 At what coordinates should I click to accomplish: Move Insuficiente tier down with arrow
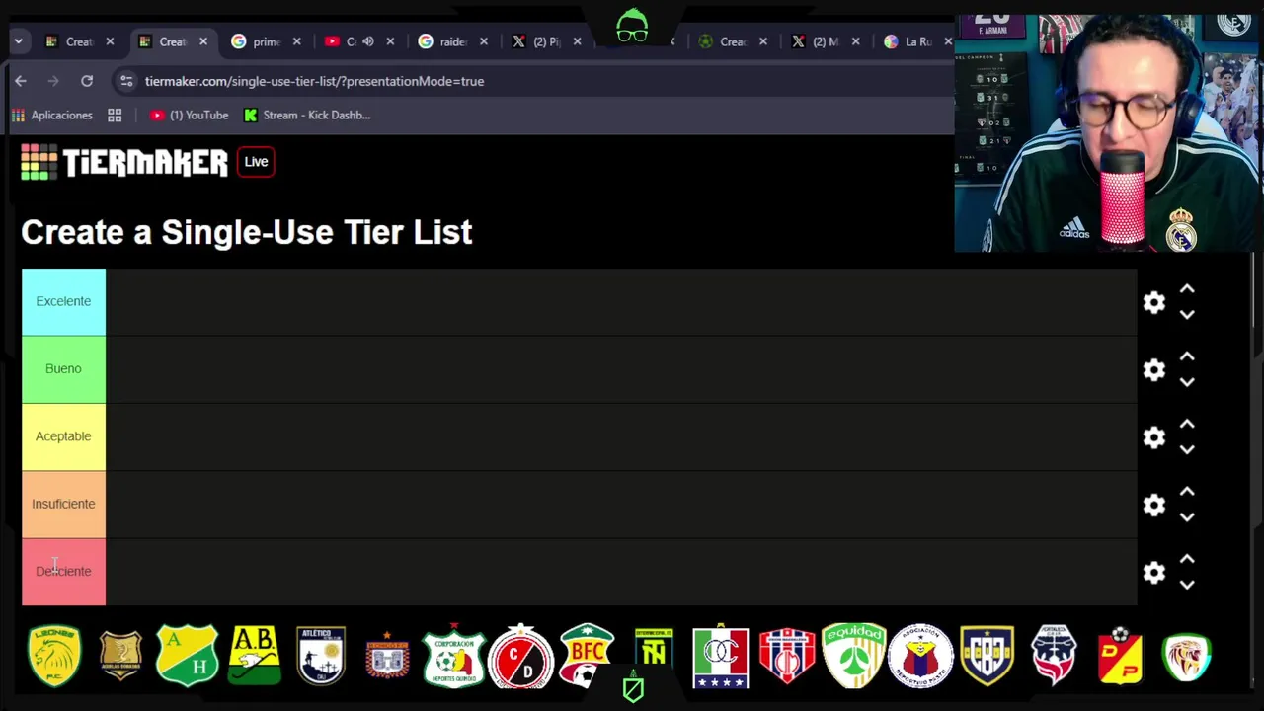point(1187,516)
